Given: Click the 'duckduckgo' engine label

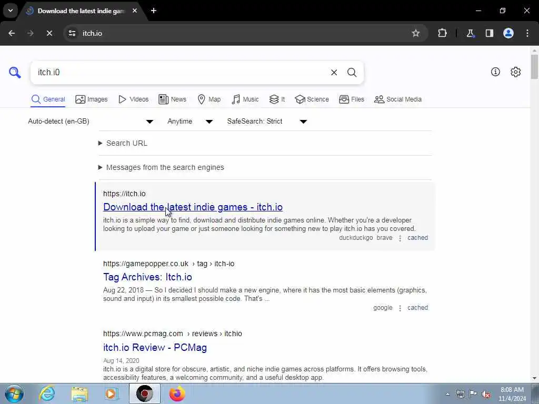Looking at the screenshot, I should [356, 238].
